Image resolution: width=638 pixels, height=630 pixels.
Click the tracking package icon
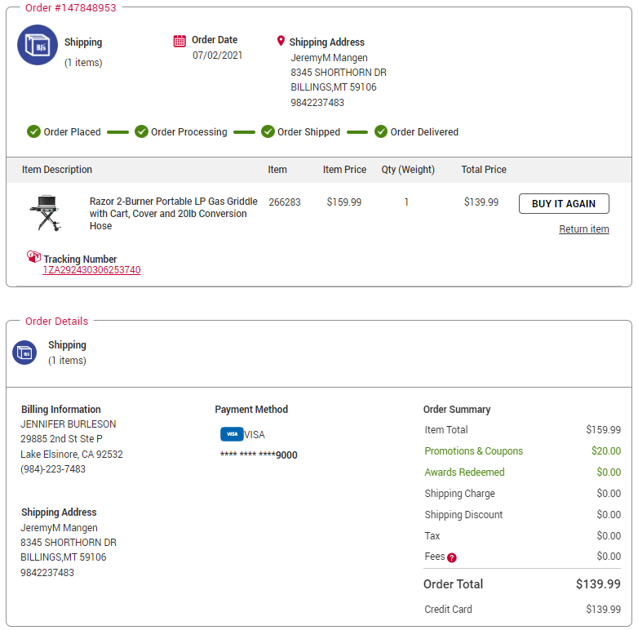[x=33, y=256]
